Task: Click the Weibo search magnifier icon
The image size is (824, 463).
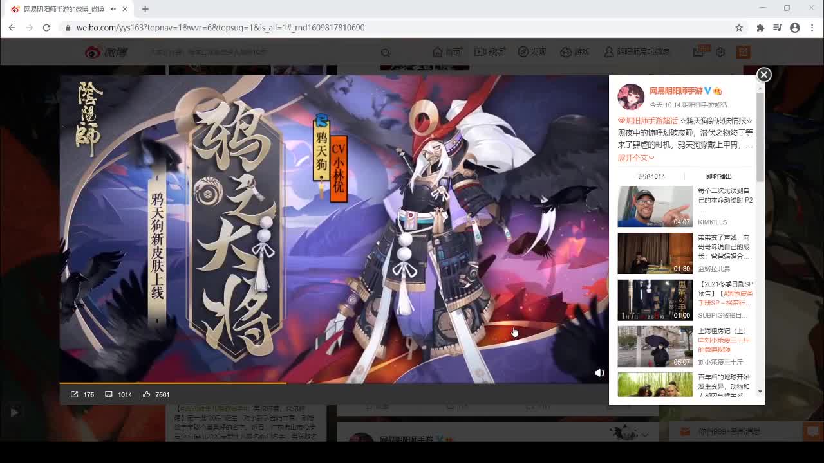Action: point(386,52)
